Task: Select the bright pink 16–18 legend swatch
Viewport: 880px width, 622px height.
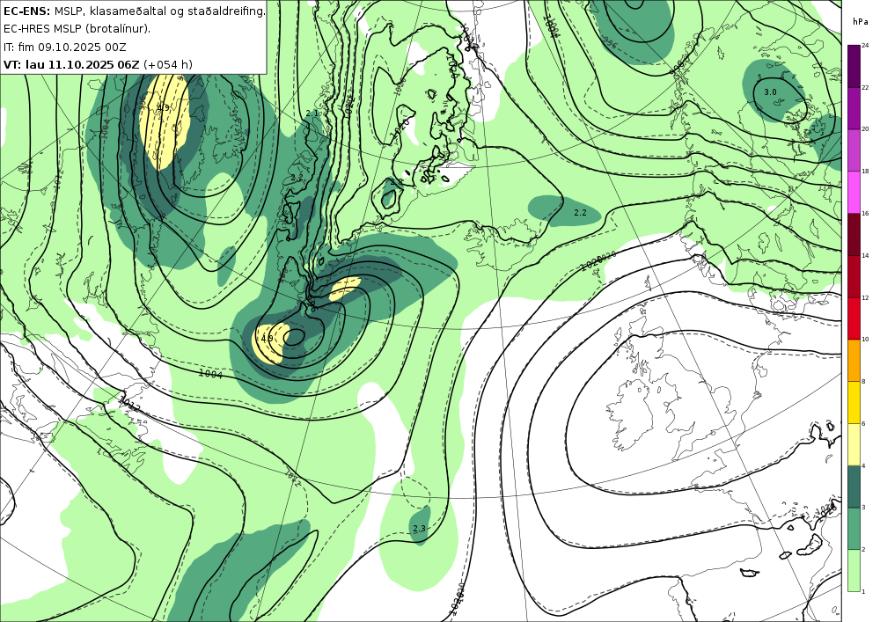Action: coord(854,192)
